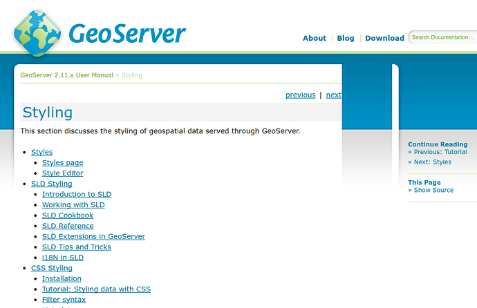Viewport: 477px width, 308px height.
Task: Open the About page
Action: pos(315,38)
